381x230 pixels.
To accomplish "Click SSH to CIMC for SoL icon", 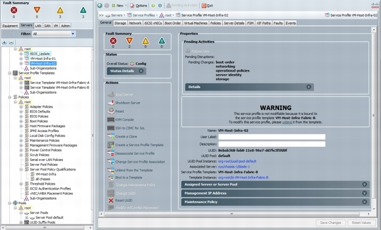I will pos(111,128).
